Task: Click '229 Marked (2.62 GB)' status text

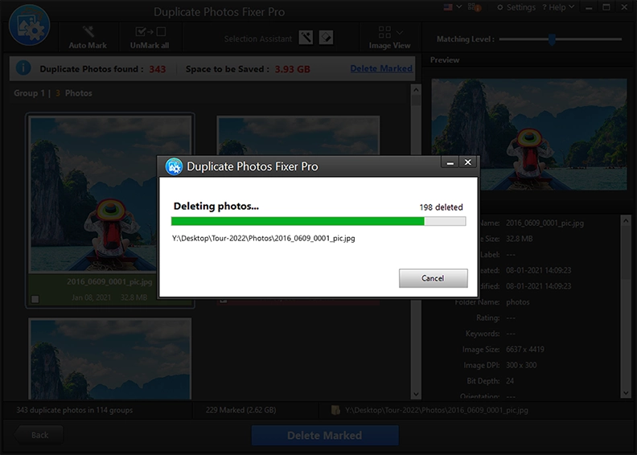Action: point(241,410)
